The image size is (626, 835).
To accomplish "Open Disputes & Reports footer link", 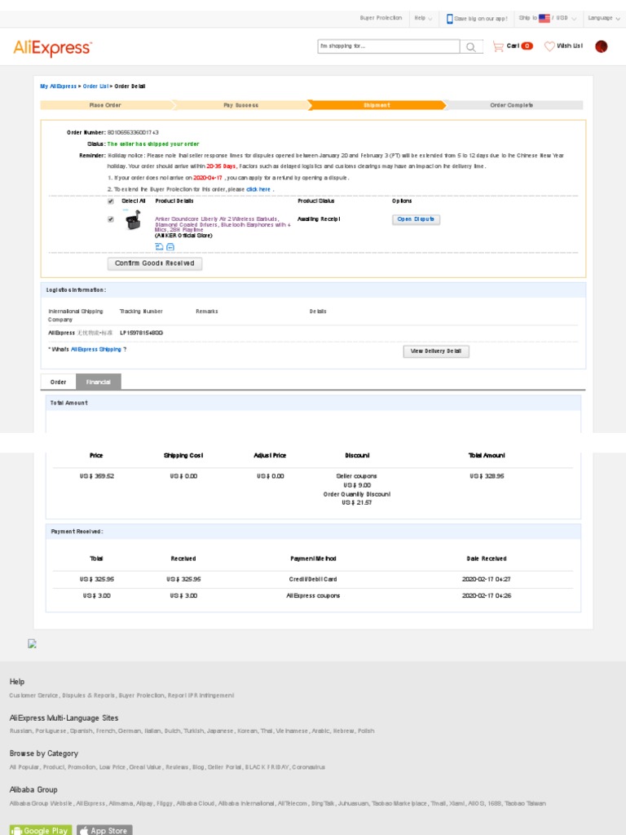I will click(88, 696).
